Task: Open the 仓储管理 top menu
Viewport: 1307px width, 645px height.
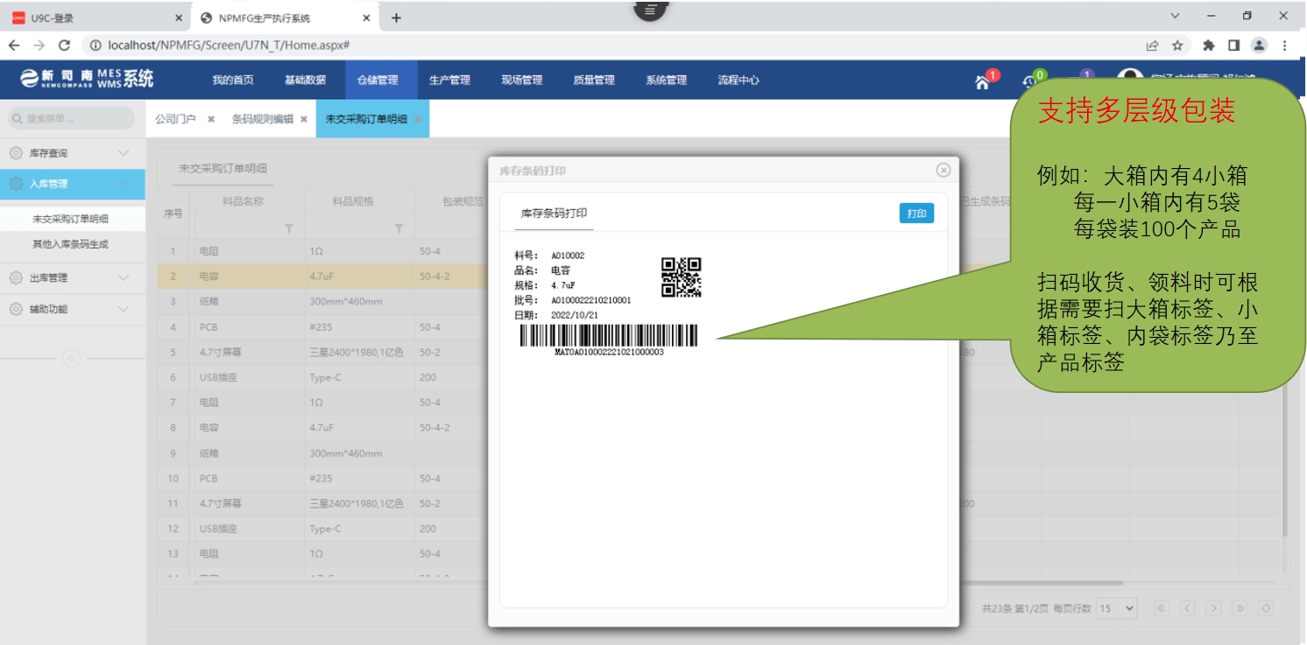Action: tap(378, 80)
